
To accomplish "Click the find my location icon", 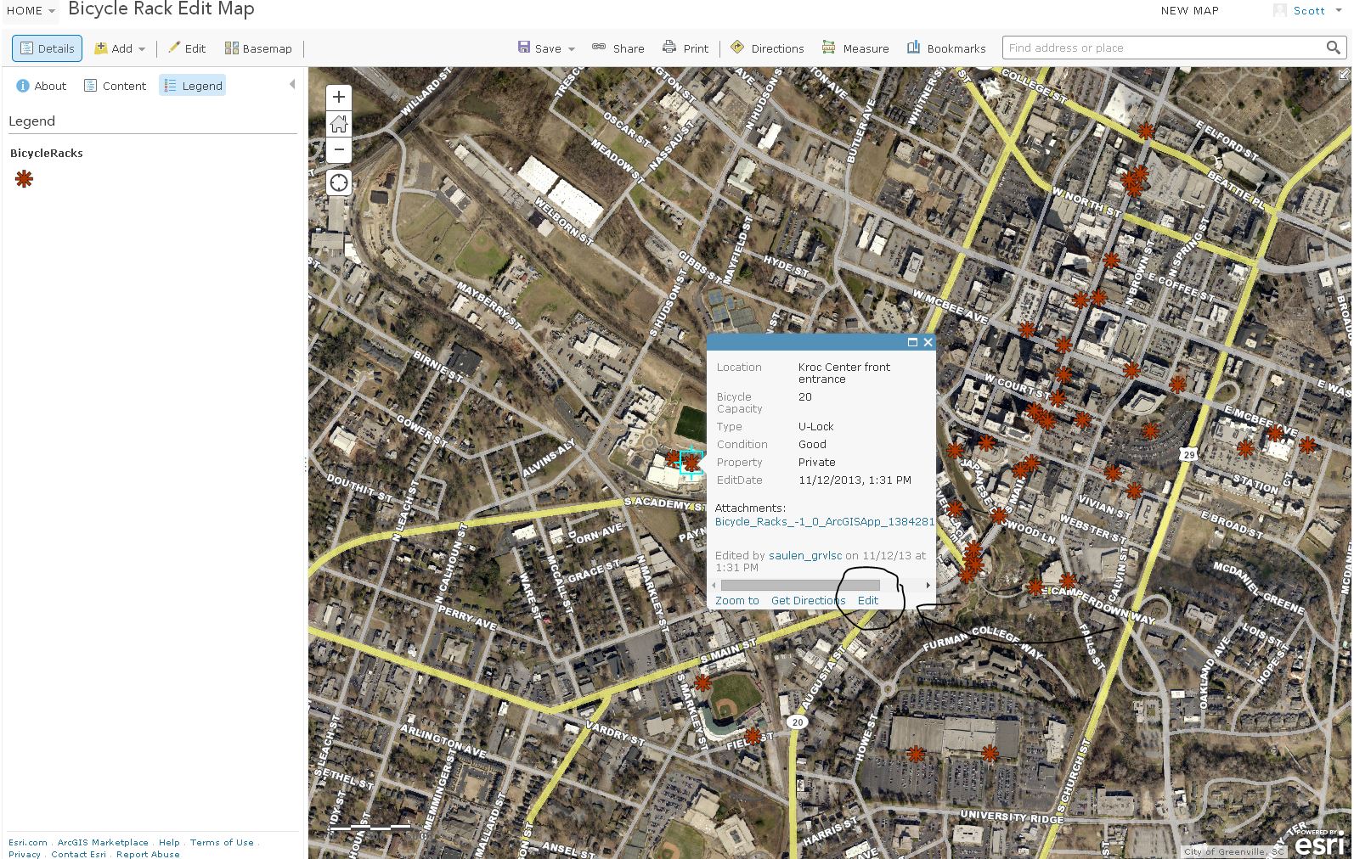I will (x=339, y=182).
